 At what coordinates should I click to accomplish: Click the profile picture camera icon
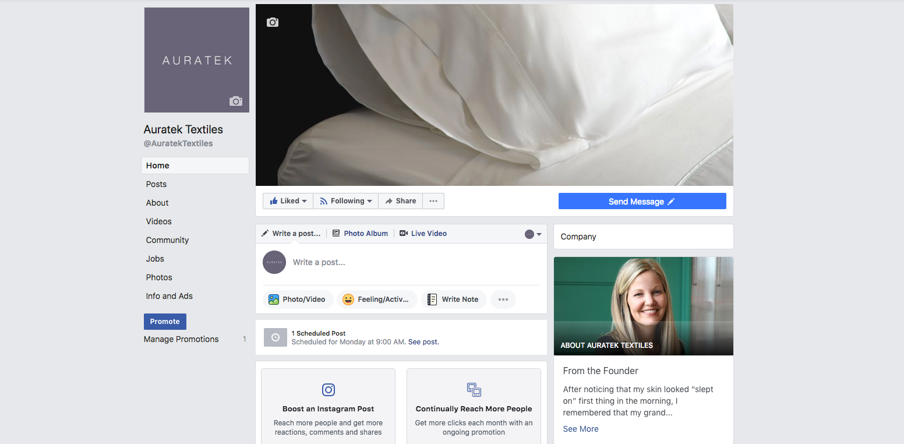coord(236,101)
